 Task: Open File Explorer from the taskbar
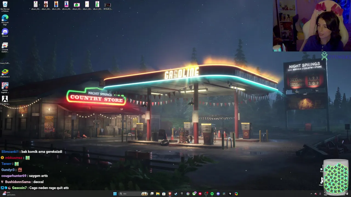(158, 194)
